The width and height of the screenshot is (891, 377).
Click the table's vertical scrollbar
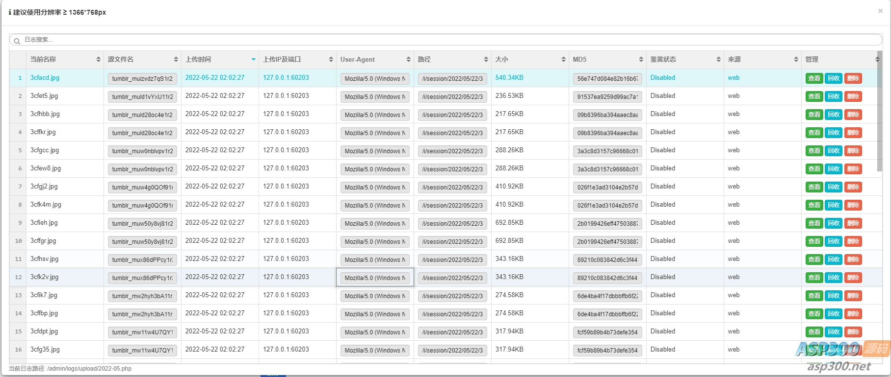coord(880,113)
